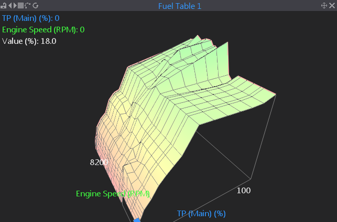This screenshot has height=222, width=337.
Task: Click the circular reset view icon
Action: 36,6
